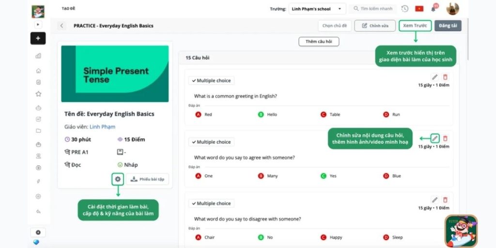Open the notifications bell icon
The height and width of the screenshot is (248, 496).
(433, 9)
